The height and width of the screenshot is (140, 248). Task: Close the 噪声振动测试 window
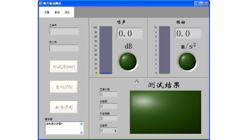click(x=206, y=3)
